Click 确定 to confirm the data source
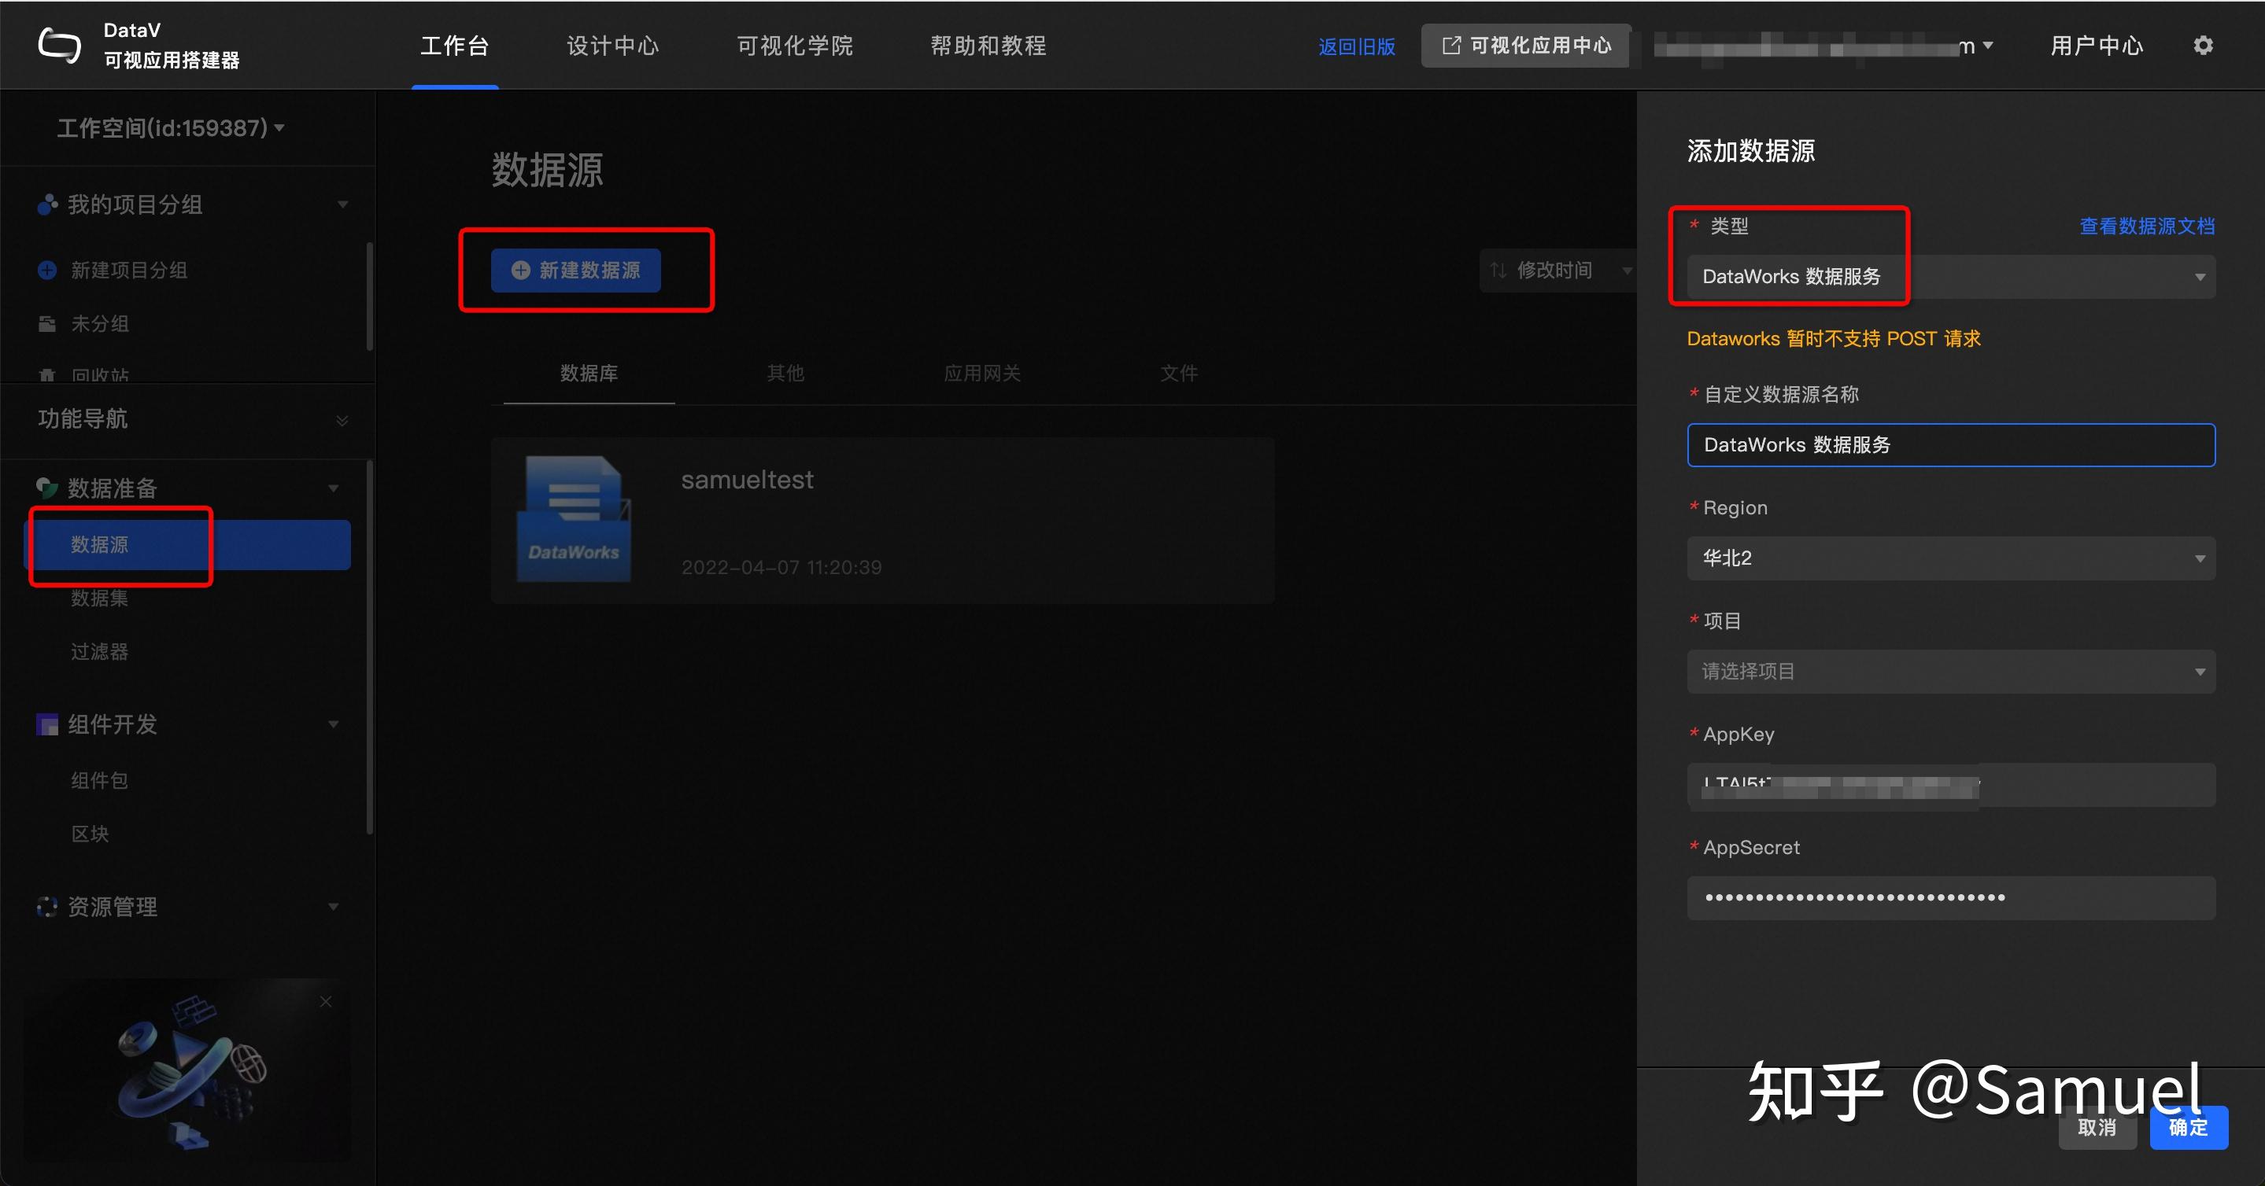This screenshot has width=2265, height=1186. [2189, 1127]
